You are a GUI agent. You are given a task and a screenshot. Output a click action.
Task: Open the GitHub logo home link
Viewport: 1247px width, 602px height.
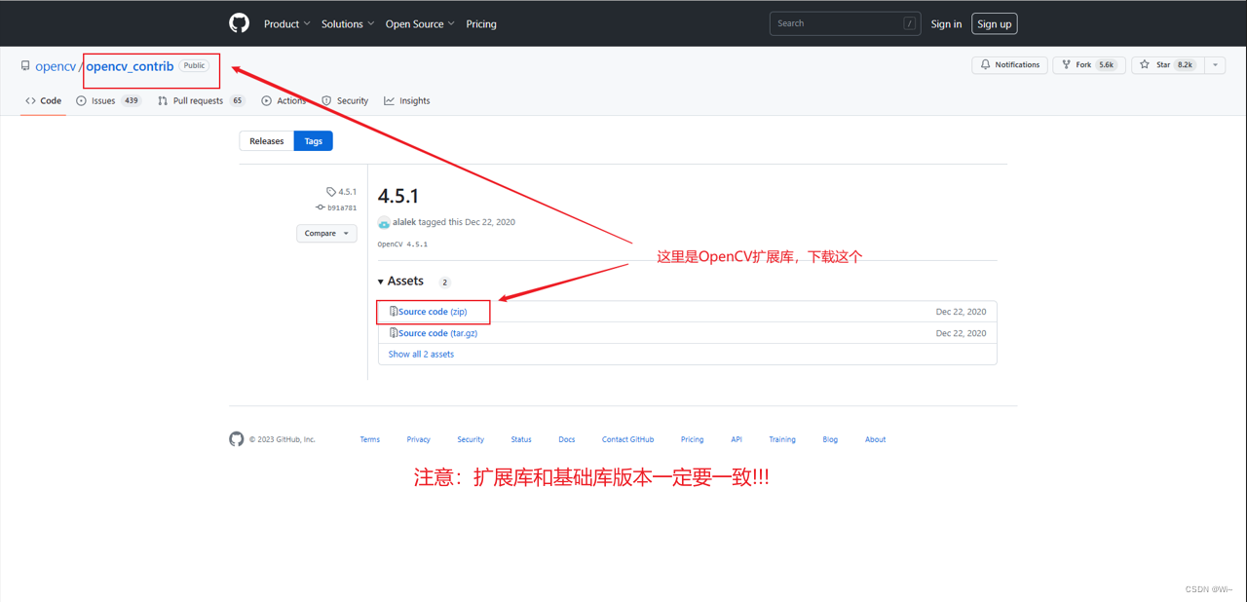239,22
